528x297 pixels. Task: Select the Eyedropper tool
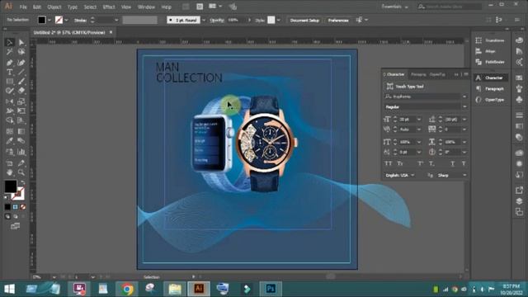[x=9, y=141]
